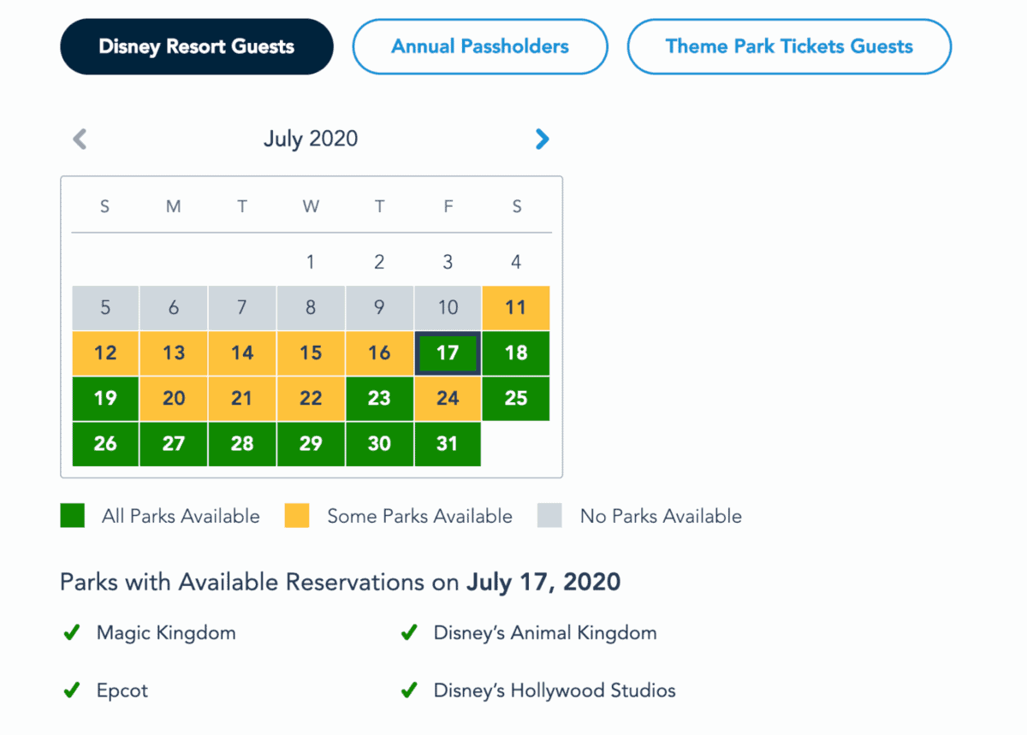Click the green All Parks Available swatch

click(x=73, y=516)
